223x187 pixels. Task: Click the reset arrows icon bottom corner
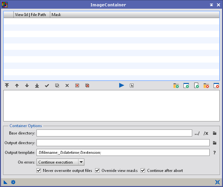coord(217,182)
